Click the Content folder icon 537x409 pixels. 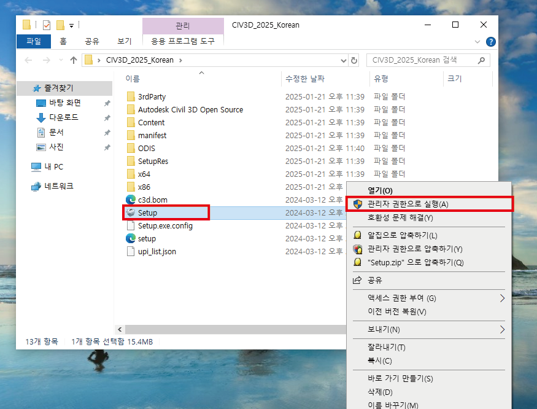[x=131, y=122]
